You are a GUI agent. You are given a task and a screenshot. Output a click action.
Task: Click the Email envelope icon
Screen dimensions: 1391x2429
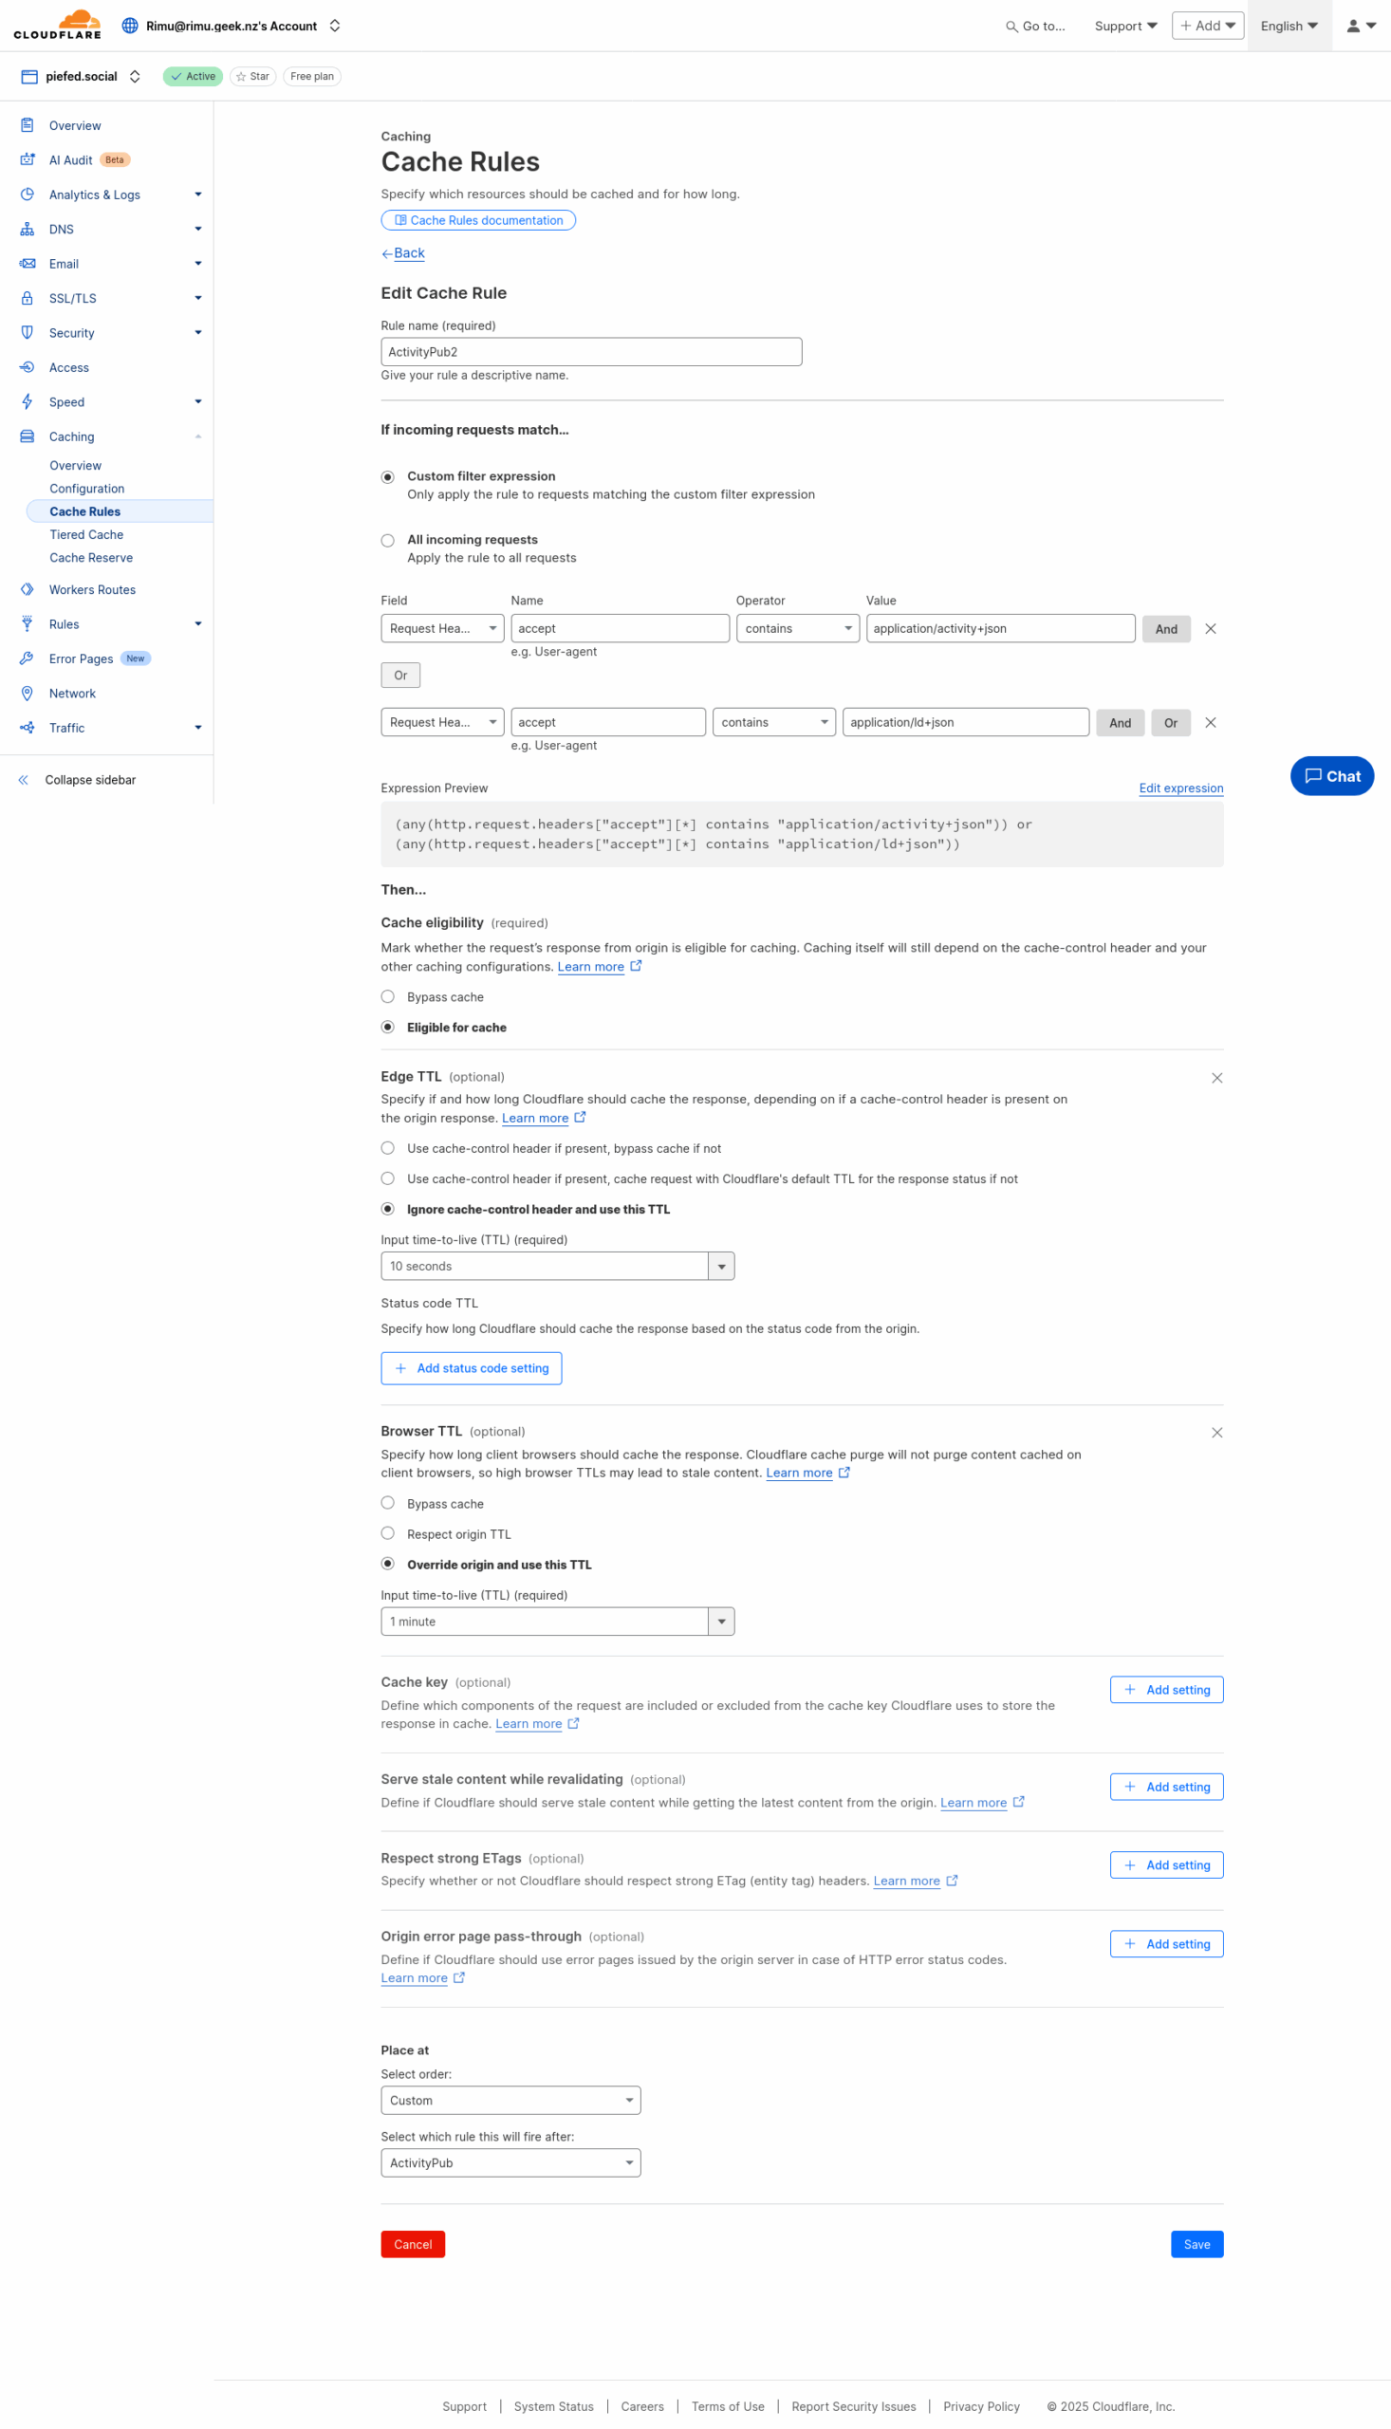pyautogui.click(x=28, y=264)
